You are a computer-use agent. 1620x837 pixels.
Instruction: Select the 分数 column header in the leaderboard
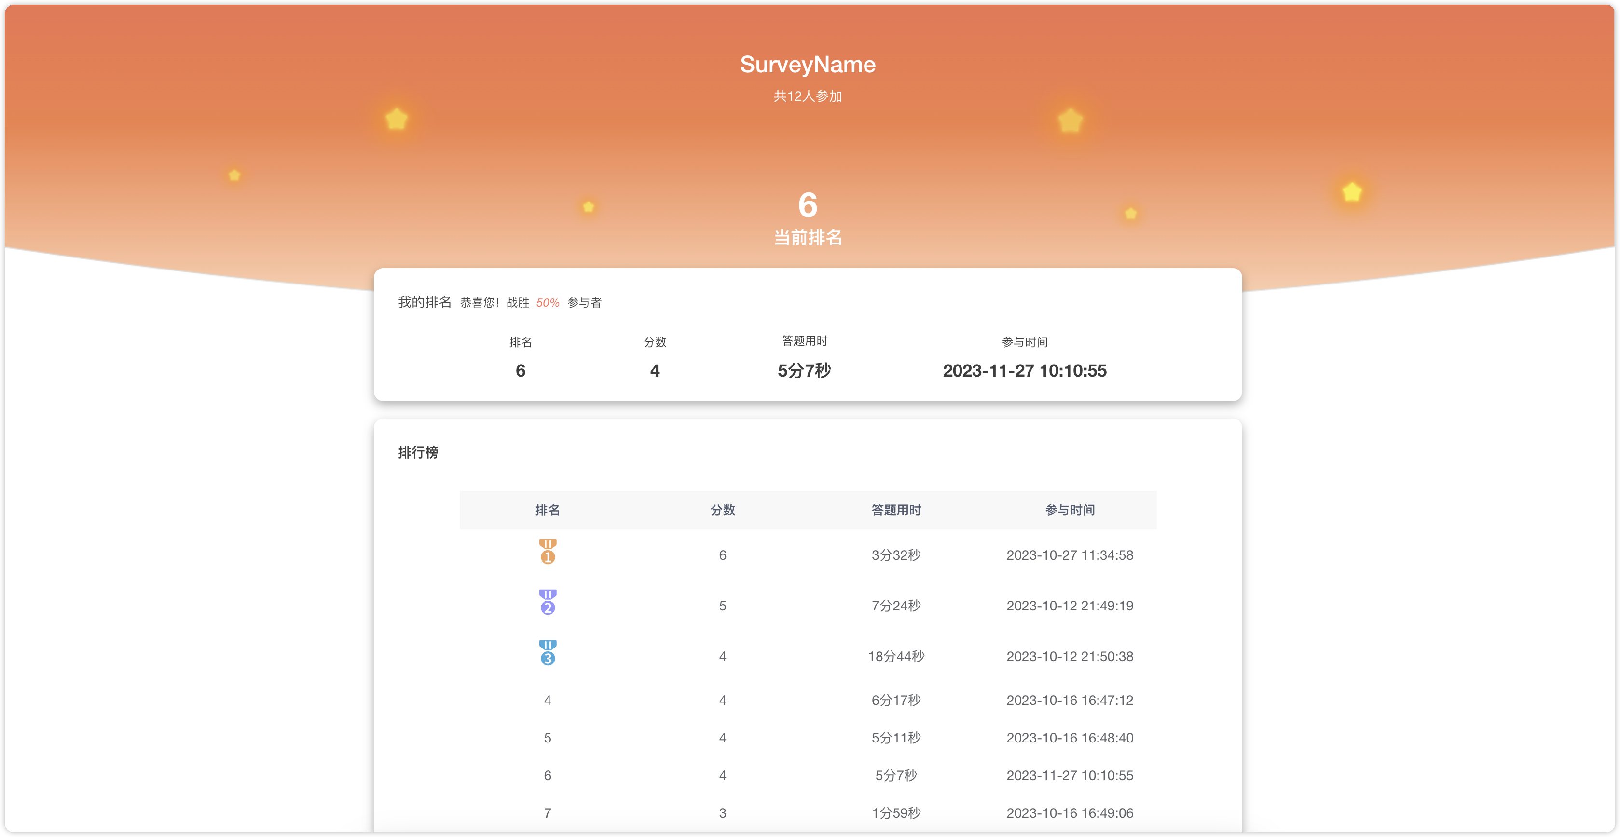[x=723, y=510]
